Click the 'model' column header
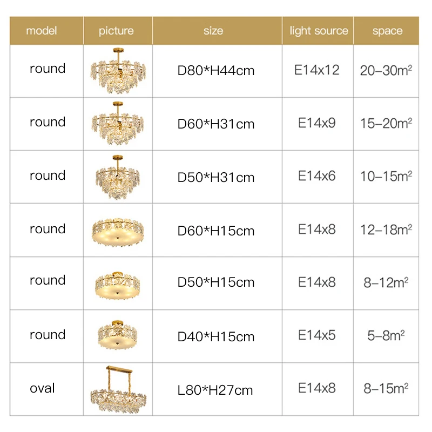 point(41,31)
